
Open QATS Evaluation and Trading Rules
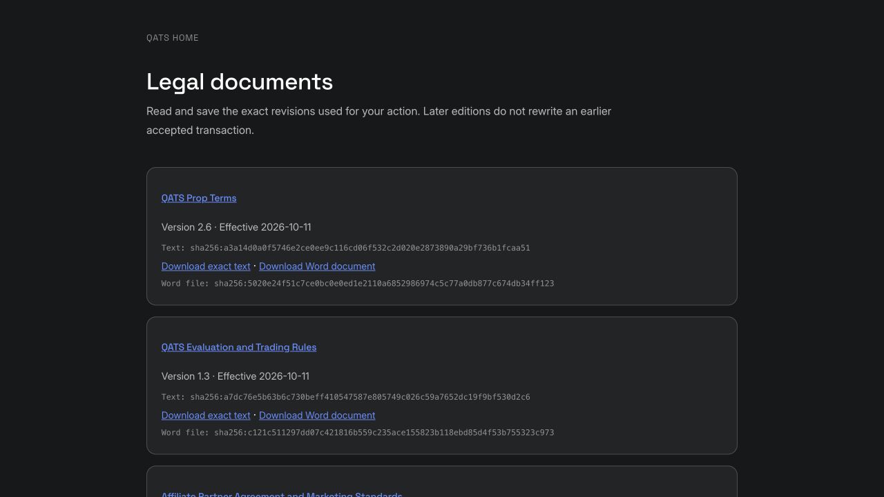(x=239, y=347)
